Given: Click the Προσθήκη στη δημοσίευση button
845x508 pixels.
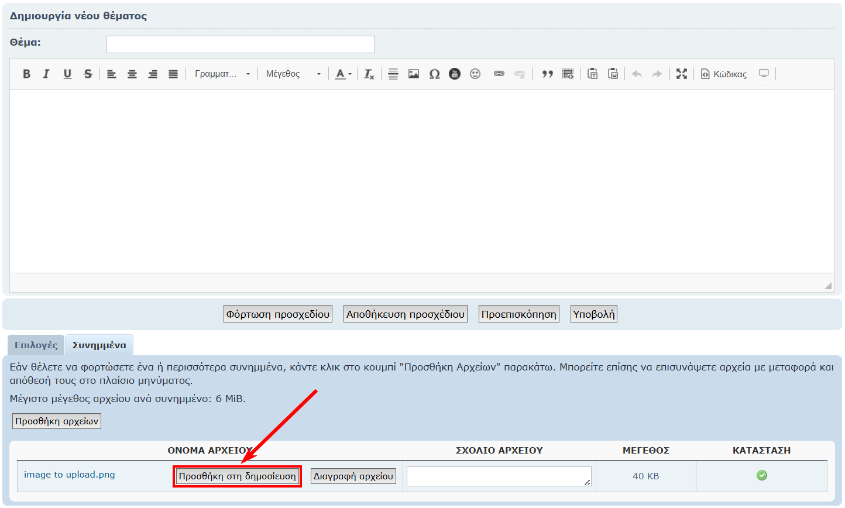Looking at the screenshot, I should coord(237,476).
